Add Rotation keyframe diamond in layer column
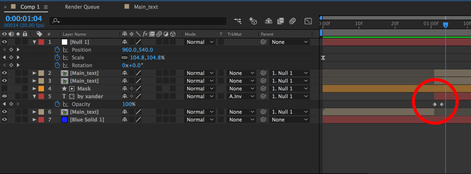The height and width of the screenshot is (174, 471). [11, 65]
